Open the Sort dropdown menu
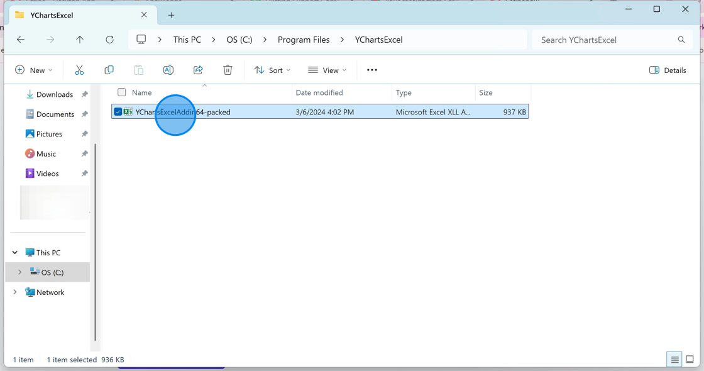 point(272,70)
